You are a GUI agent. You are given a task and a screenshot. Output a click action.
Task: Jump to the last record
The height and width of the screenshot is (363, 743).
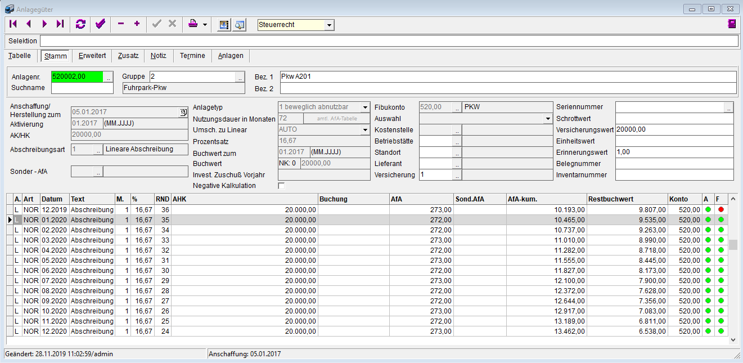60,24
